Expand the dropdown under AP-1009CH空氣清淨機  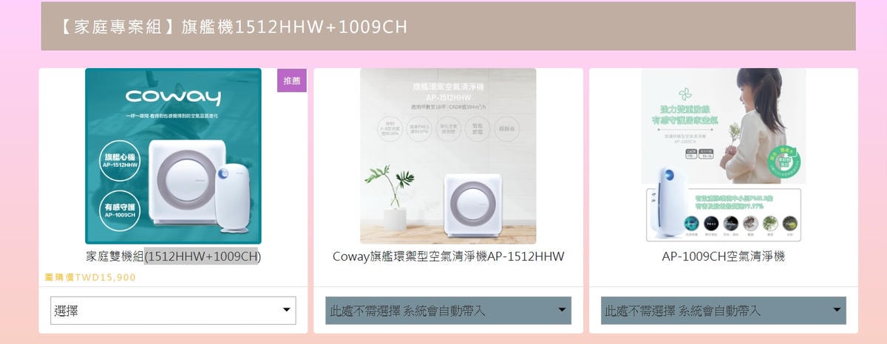[723, 311]
